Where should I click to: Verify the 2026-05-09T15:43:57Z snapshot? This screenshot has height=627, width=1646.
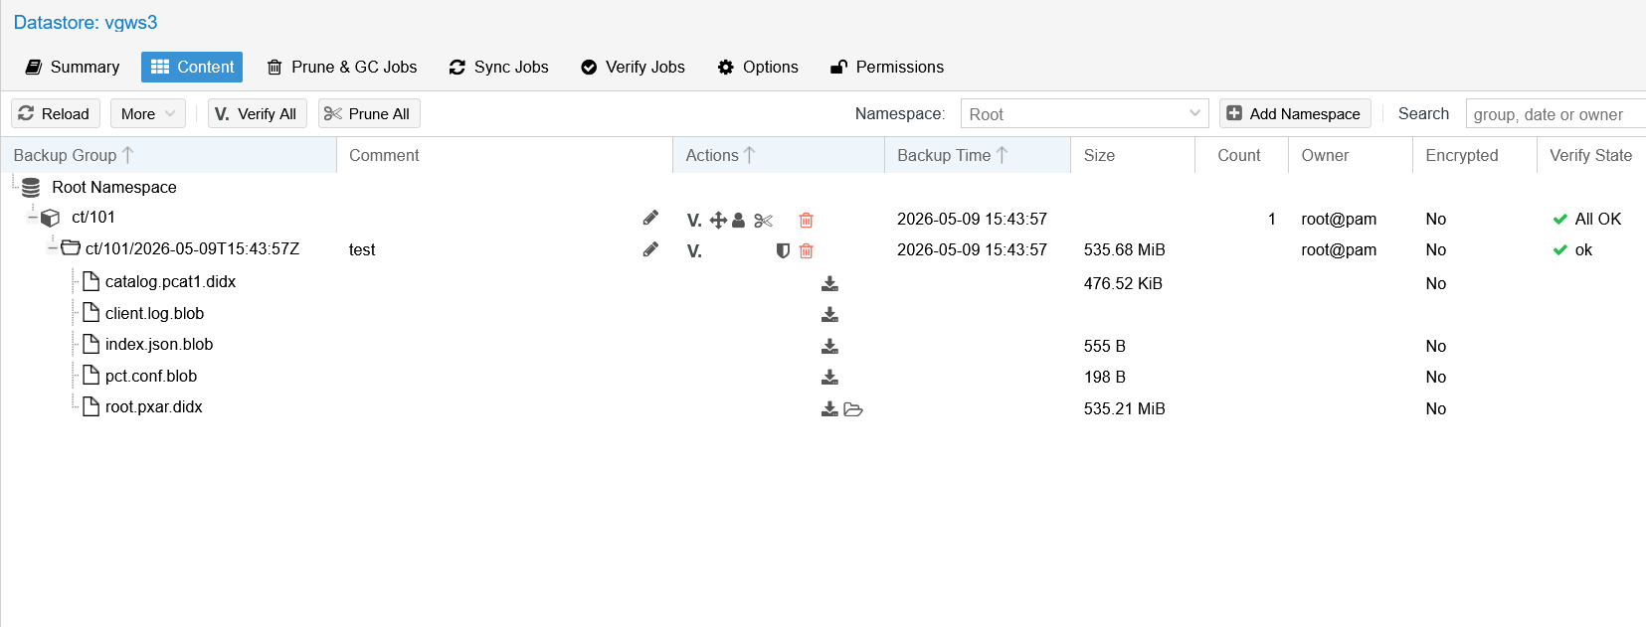(x=694, y=251)
